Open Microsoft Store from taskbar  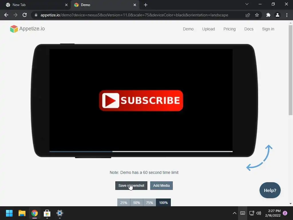(x=47, y=213)
